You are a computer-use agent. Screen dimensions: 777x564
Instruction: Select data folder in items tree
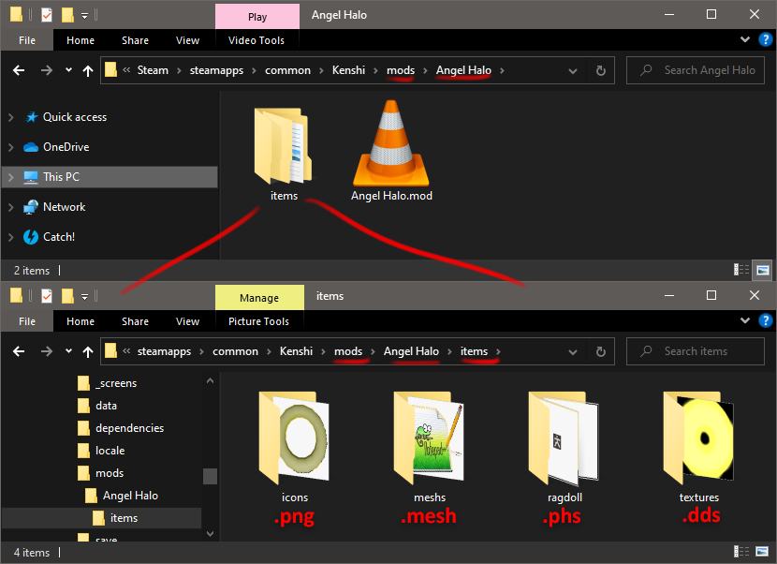[x=97, y=406]
